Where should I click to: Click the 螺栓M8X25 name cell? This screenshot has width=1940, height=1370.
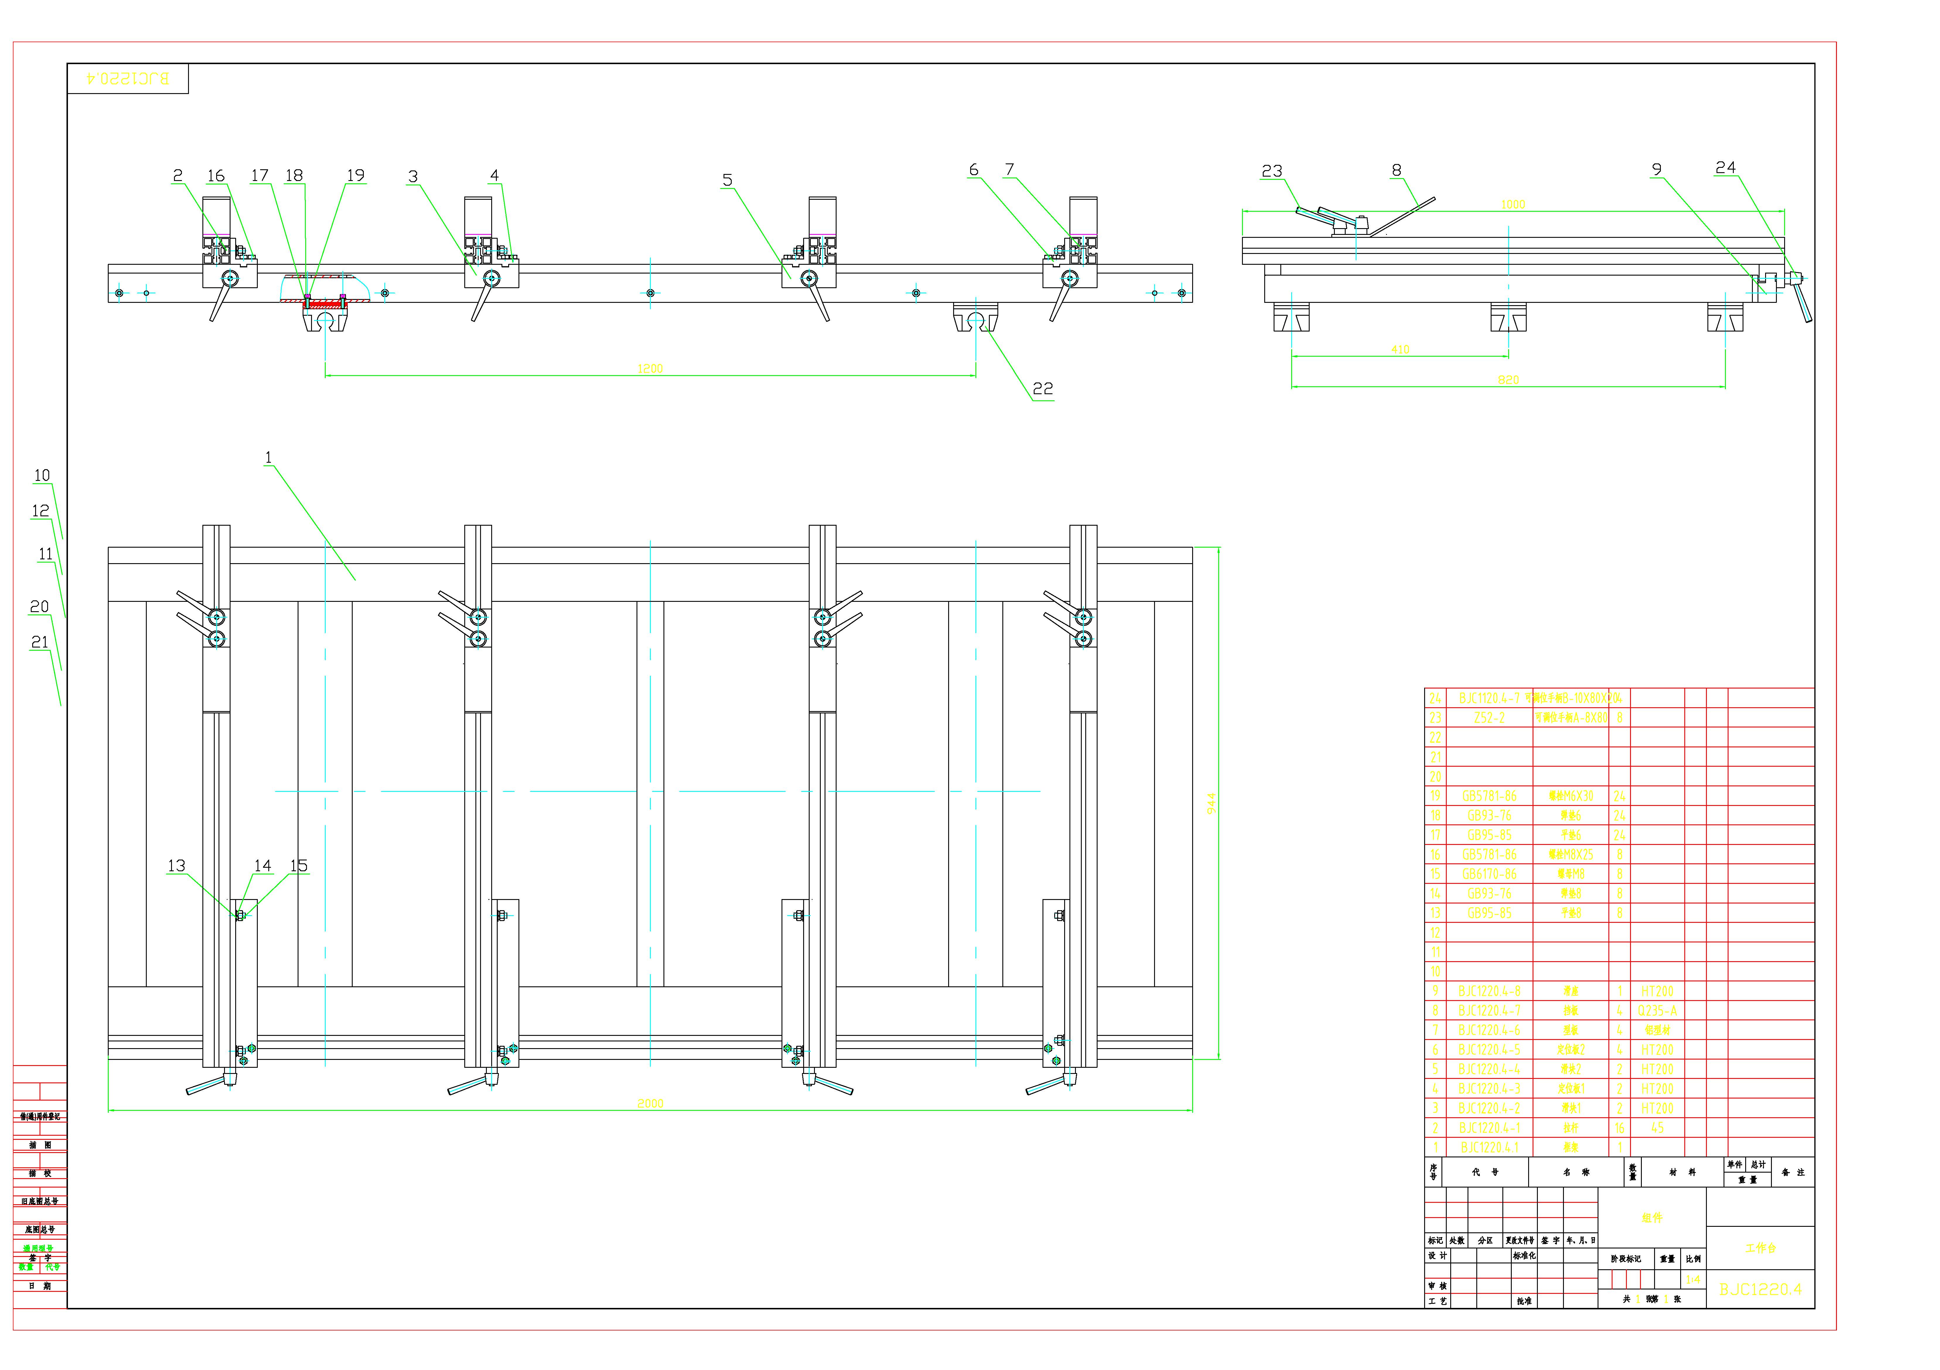(1571, 855)
